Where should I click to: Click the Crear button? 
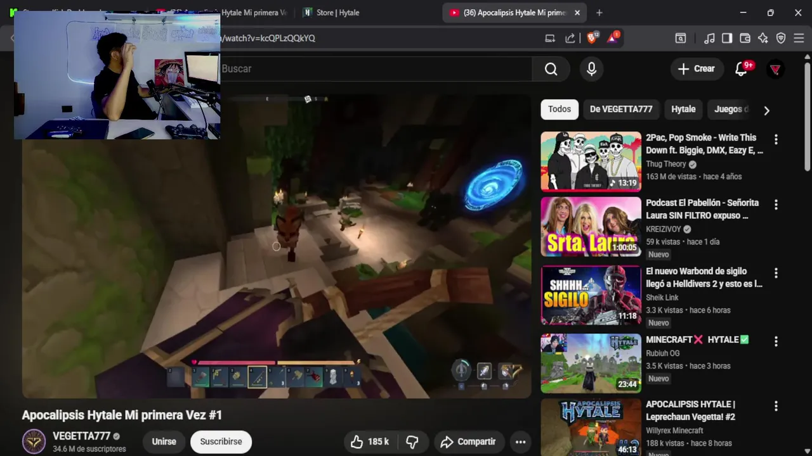click(x=696, y=69)
